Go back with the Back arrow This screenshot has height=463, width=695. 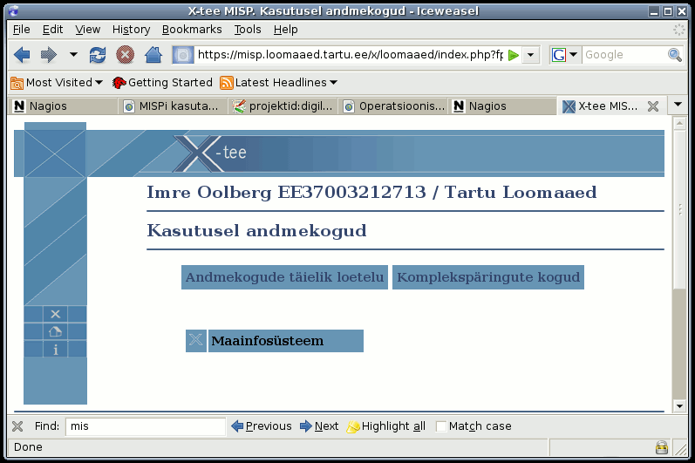coord(22,55)
